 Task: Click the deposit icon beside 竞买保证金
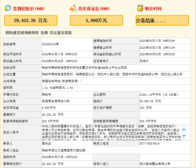(73, 8)
